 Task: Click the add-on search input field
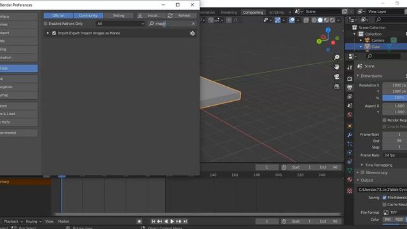[x=172, y=24]
